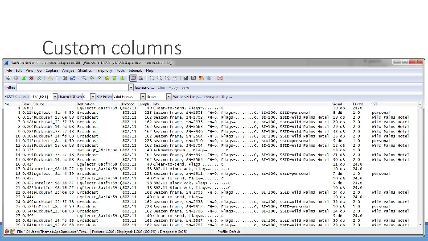Click packet list scrollbar down arrow

click(x=420, y=224)
